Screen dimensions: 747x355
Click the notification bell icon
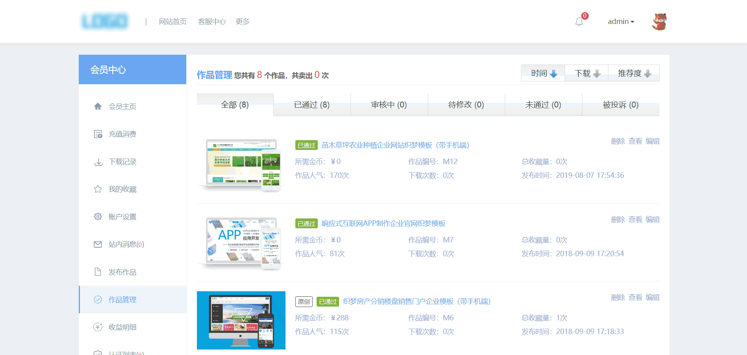pos(579,22)
